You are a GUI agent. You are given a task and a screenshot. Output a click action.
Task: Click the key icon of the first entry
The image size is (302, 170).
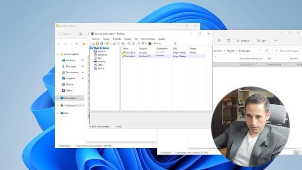[x=123, y=52]
